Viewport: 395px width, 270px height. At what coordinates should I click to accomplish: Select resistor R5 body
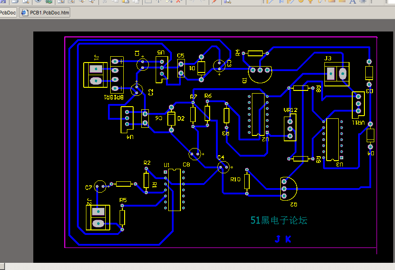point(122,218)
